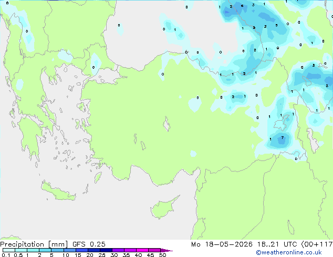Screen dimensions: 333x257
Task: Click the 'Precipitation [mm]' title text
Action: point(34,244)
